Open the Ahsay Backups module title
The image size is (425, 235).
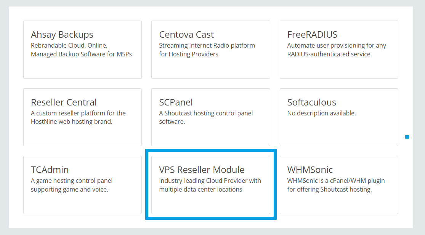[x=62, y=35]
